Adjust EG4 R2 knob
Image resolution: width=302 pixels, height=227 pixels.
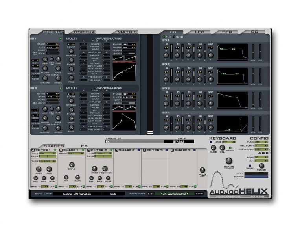coord(211,128)
